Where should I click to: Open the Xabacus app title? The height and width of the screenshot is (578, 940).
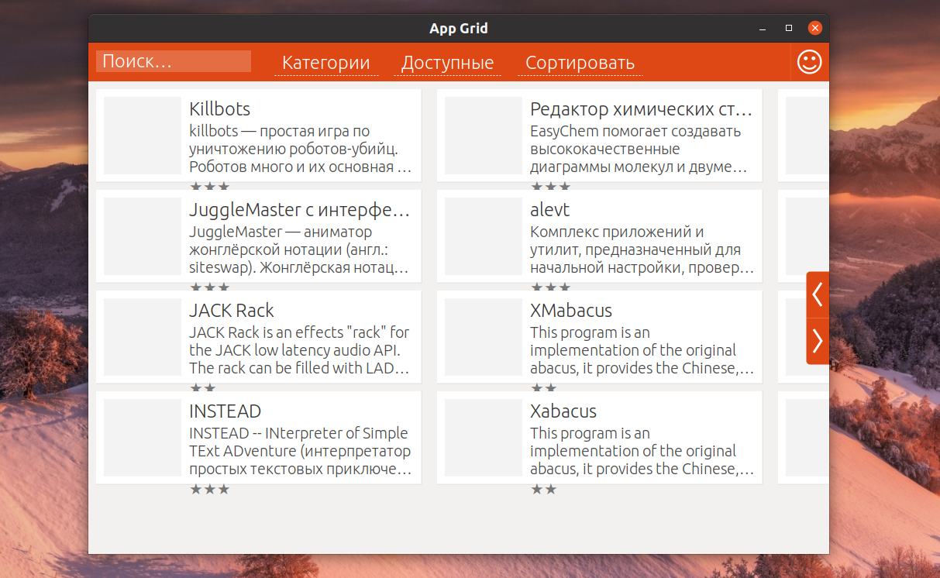click(x=563, y=411)
